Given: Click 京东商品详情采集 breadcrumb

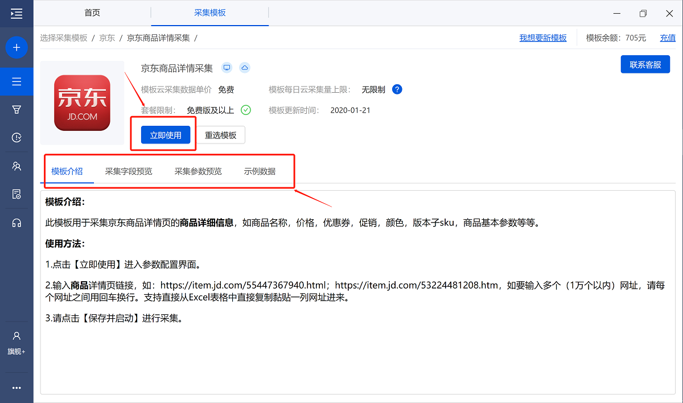Looking at the screenshot, I should click(x=158, y=38).
